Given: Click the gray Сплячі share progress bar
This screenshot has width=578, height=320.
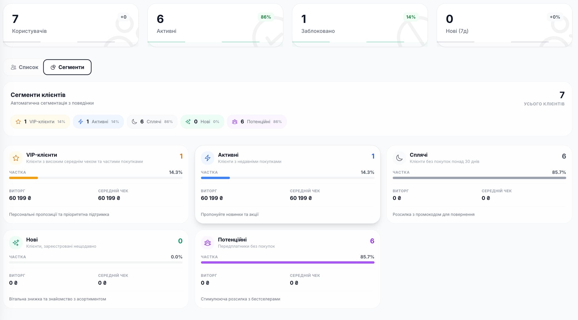Looking at the screenshot, I should (x=479, y=178).
